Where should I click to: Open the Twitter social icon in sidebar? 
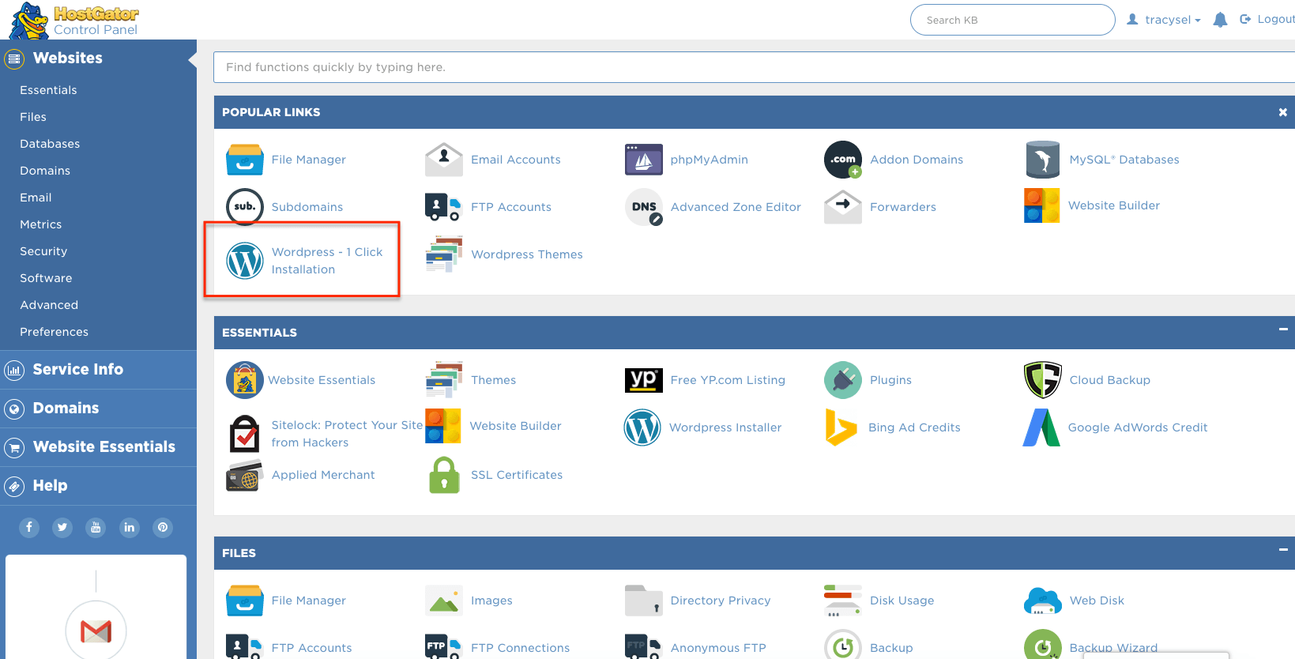(x=62, y=527)
